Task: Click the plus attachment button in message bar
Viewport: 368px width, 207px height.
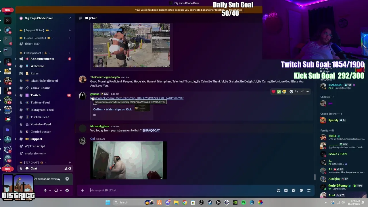Action: pyautogui.click(x=83, y=190)
